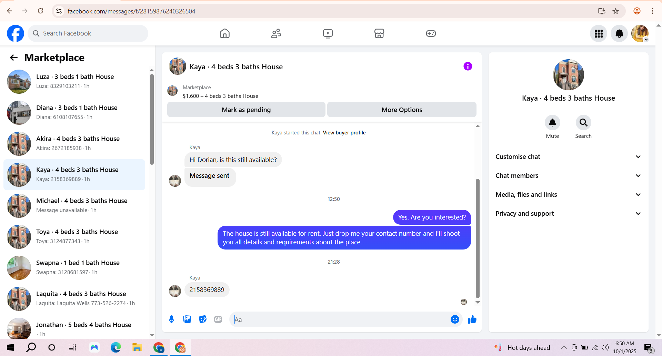Expand the Chat members section

tap(568, 176)
